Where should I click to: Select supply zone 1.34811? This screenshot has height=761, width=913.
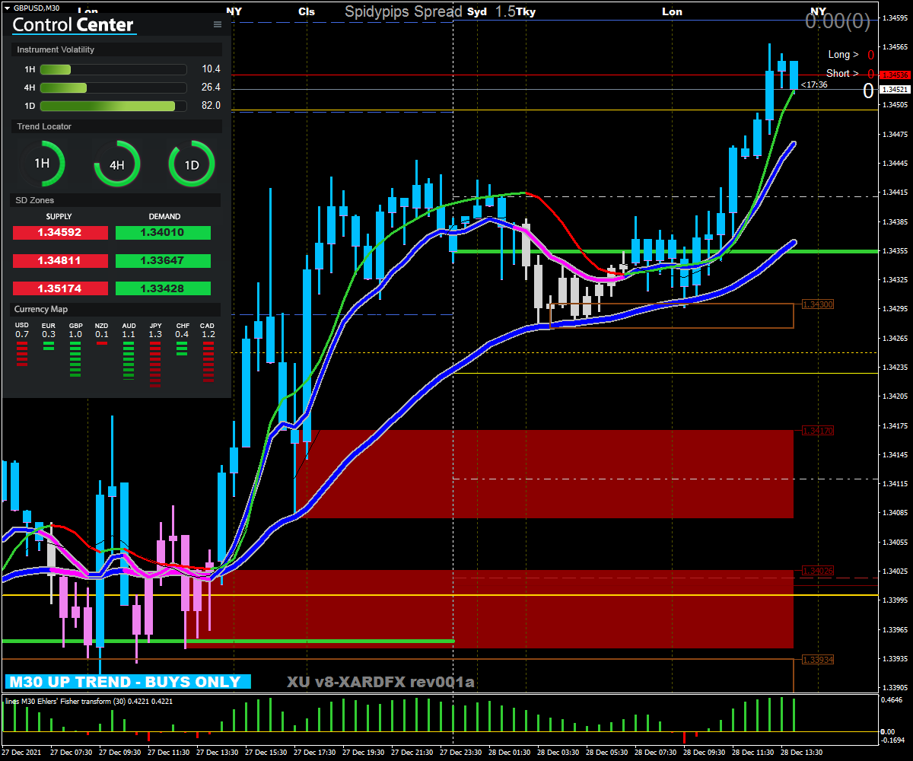[x=59, y=261]
